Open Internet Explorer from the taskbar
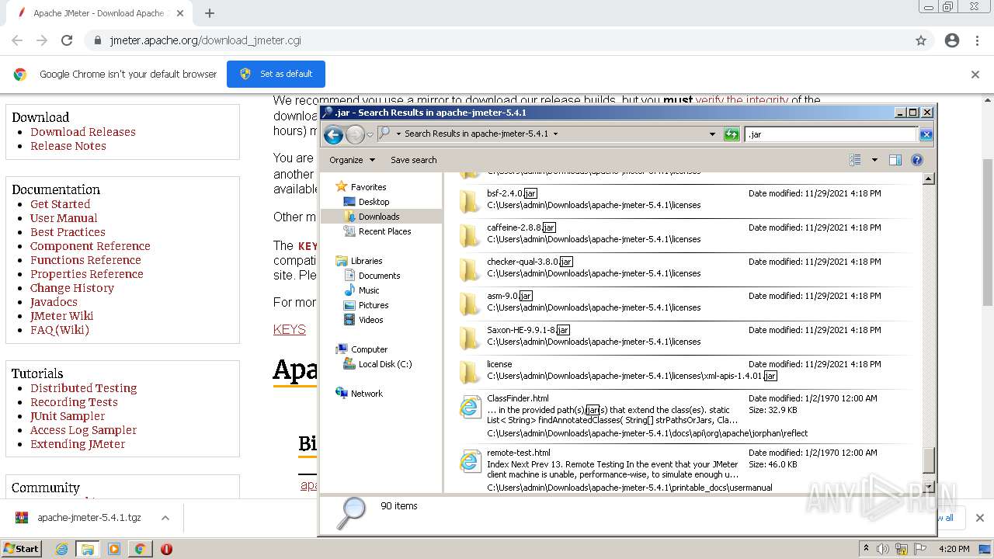This screenshot has height=559, width=994. (62, 549)
